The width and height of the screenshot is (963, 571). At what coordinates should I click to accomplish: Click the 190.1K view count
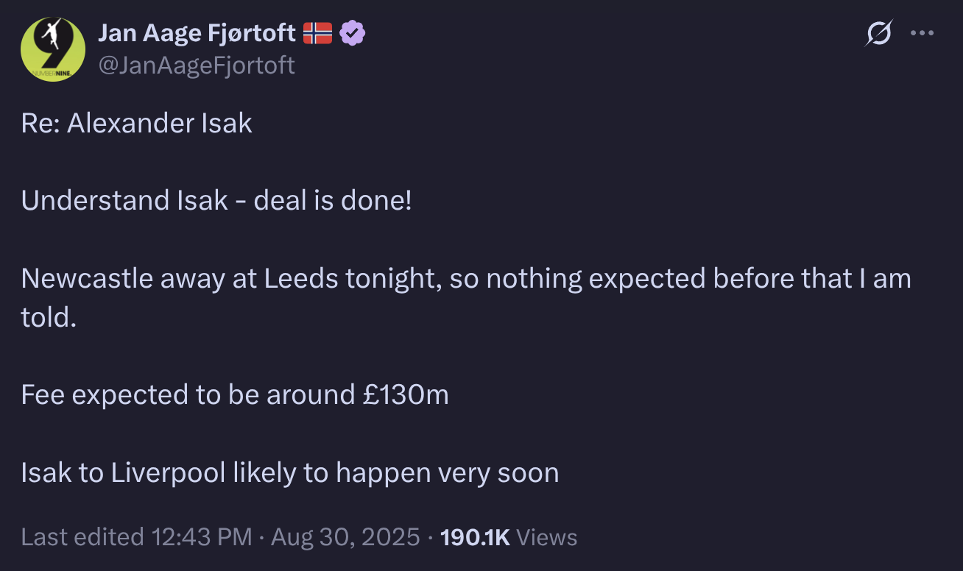pyautogui.click(x=475, y=537)
